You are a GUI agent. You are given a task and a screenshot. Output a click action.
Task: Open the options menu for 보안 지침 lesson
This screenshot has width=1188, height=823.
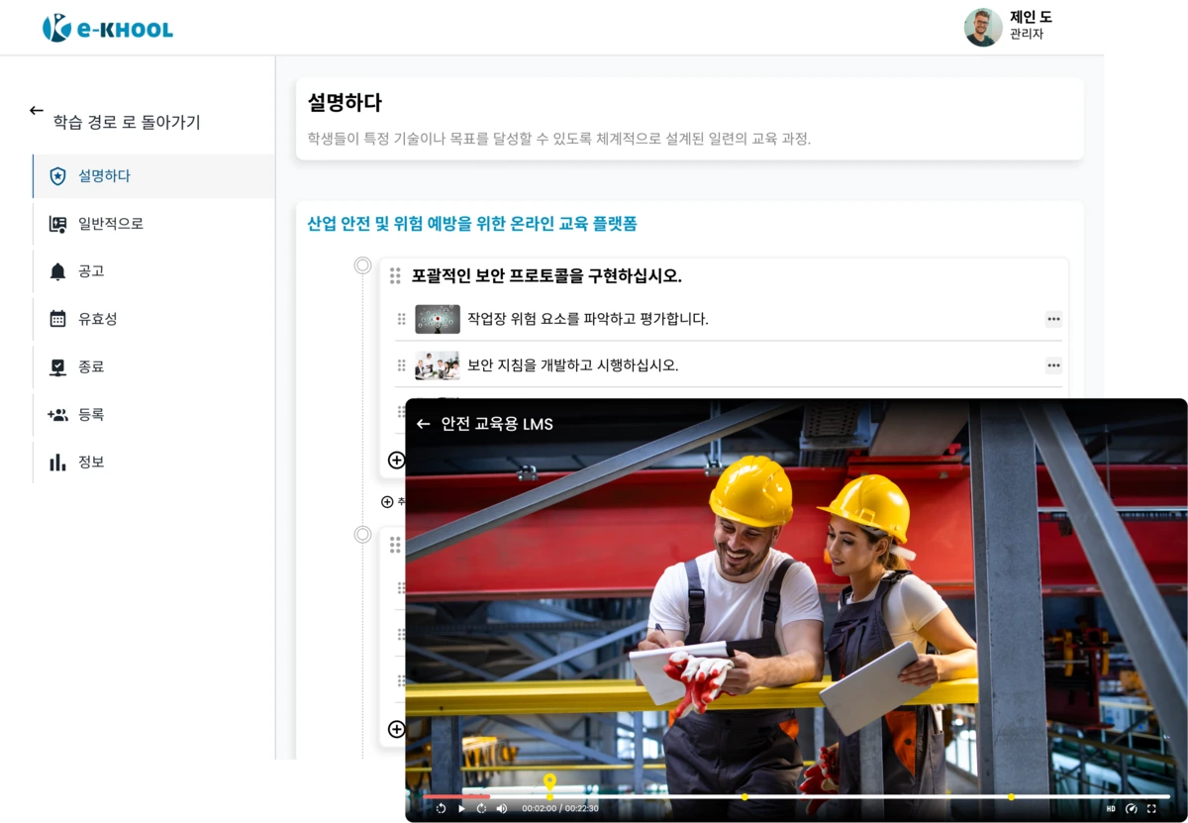click(x=1053, y=365)
